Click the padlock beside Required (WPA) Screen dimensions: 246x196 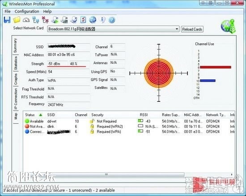(x=92, y=132)
